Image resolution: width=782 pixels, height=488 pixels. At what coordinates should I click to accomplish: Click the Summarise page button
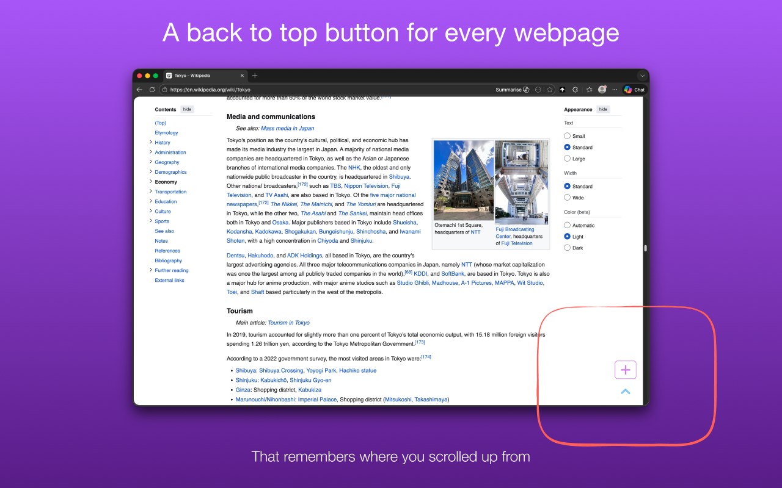(x=513, y=90)
